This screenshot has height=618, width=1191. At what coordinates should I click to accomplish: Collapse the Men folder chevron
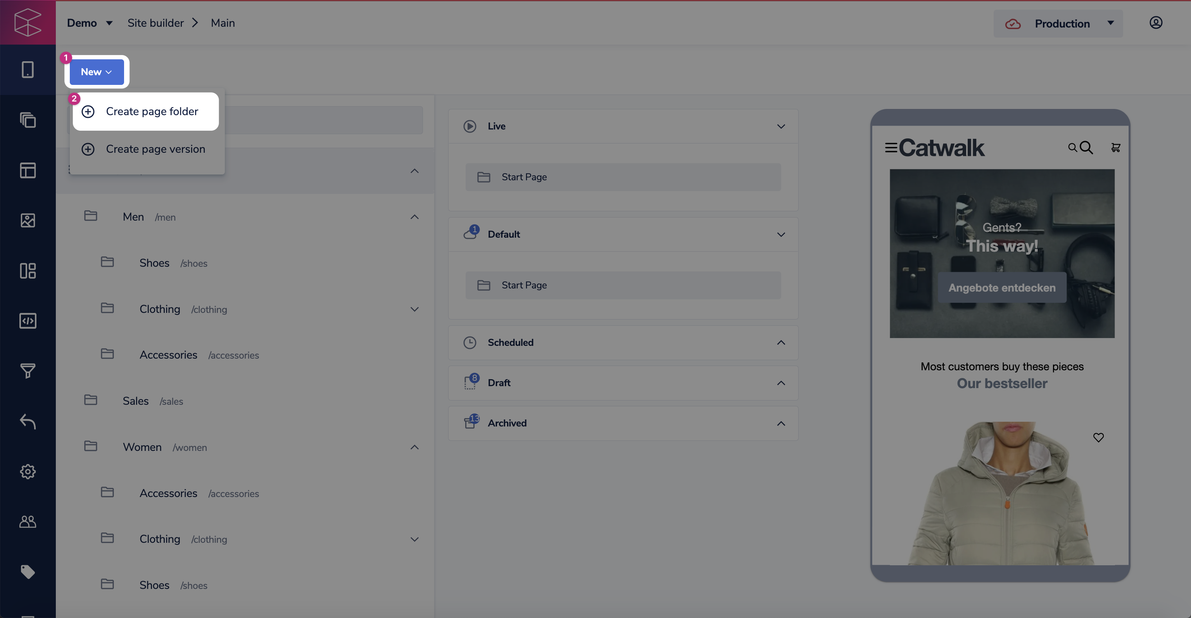[414, 217]
